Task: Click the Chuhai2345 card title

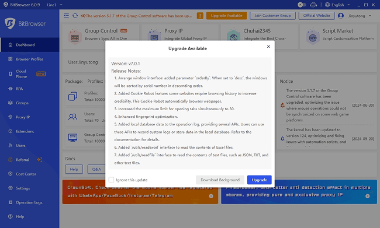Action: point(257,31)
